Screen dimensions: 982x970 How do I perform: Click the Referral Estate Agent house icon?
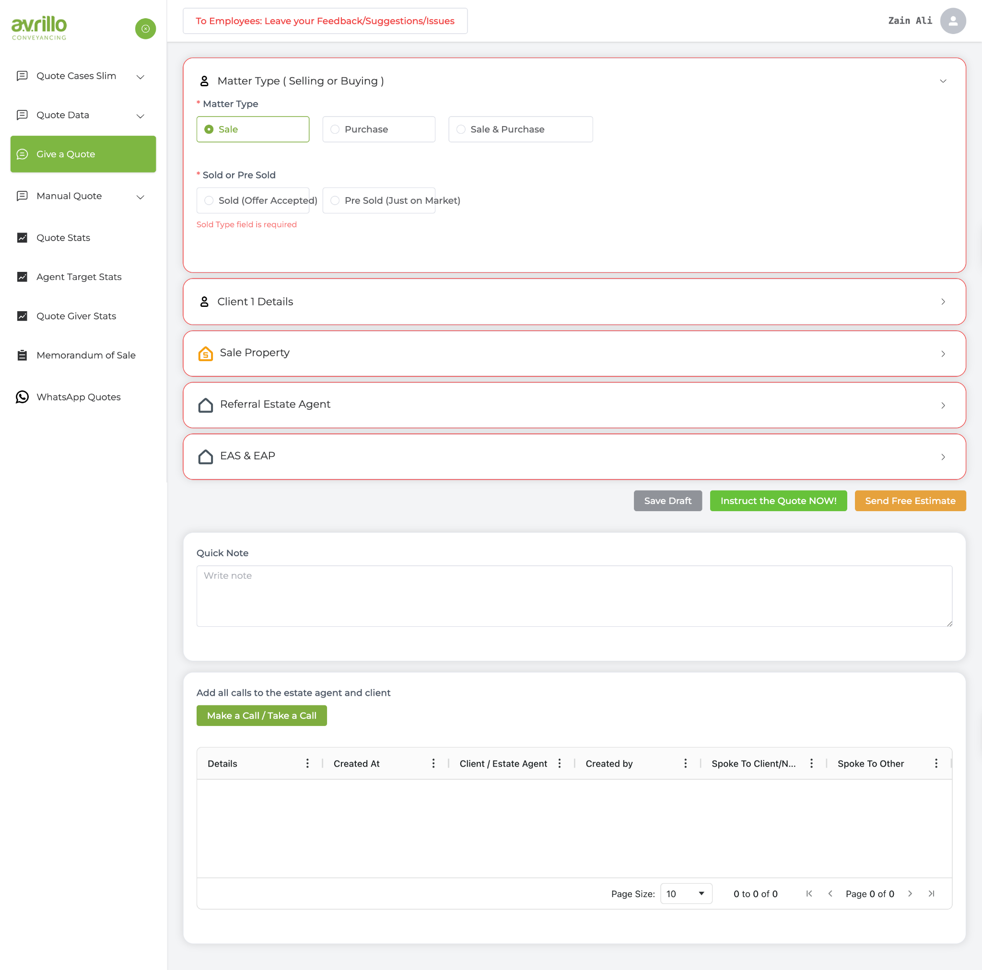tap(205, 405)
